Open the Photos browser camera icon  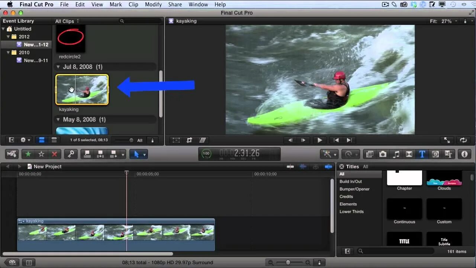tap(383, 154)
